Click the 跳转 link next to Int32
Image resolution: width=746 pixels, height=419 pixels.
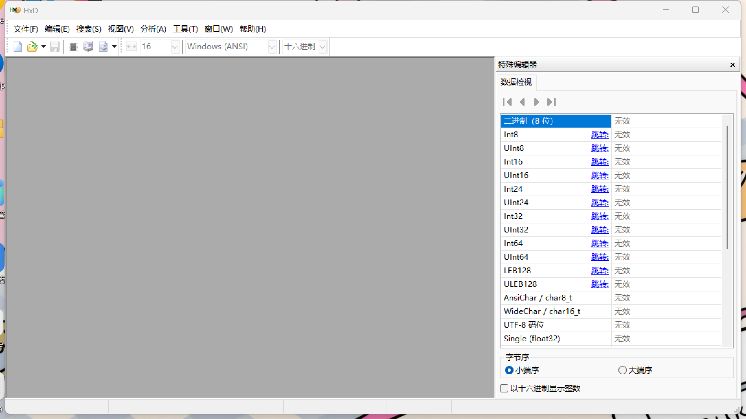click(x=600, y=216)
